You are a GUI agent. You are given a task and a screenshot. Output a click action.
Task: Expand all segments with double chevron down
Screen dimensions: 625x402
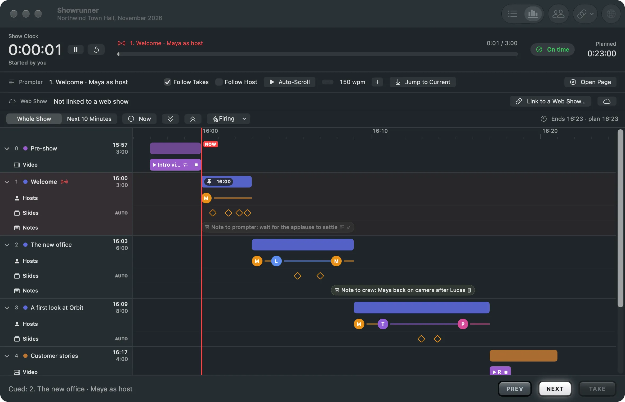[170, 119]
